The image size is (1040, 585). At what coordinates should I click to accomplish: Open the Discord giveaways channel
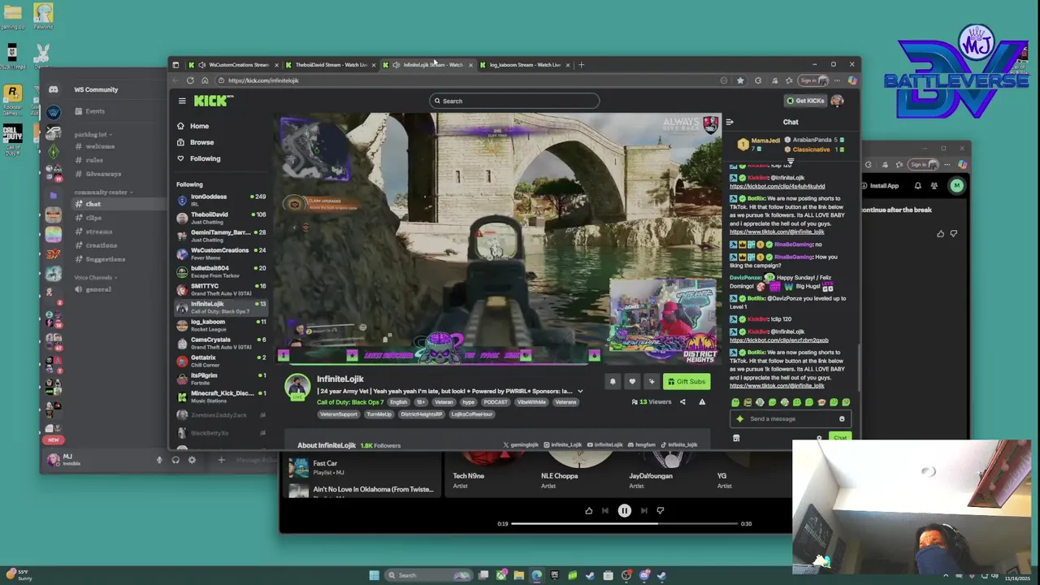point(103,174)
